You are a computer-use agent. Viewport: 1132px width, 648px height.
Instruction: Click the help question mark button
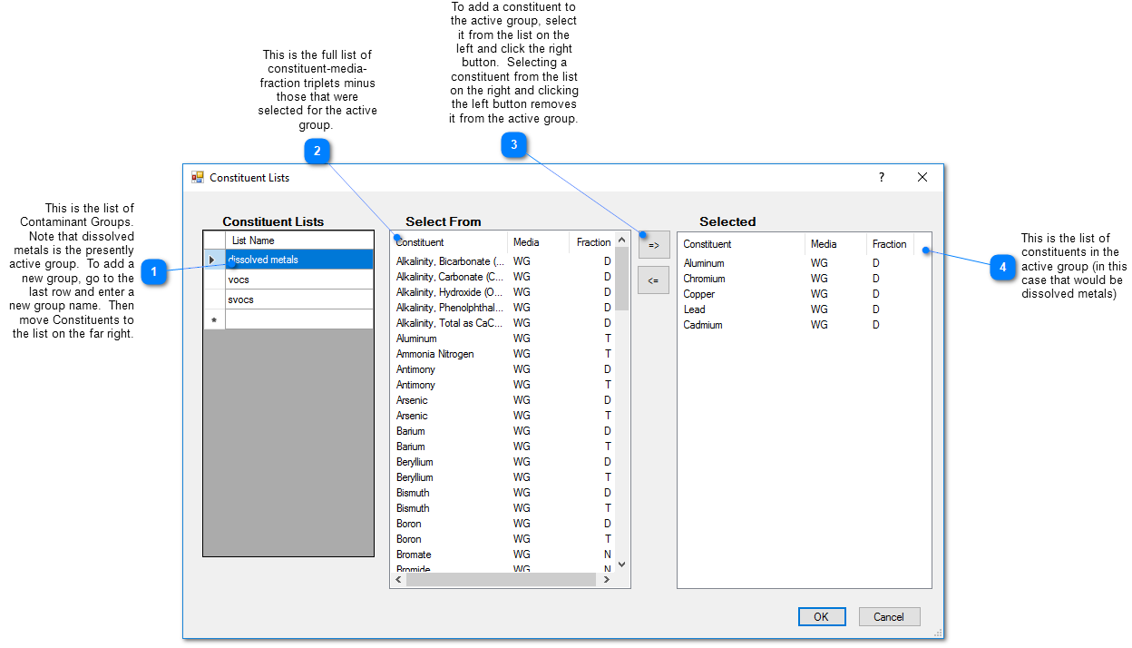click(x=881, y=178)
